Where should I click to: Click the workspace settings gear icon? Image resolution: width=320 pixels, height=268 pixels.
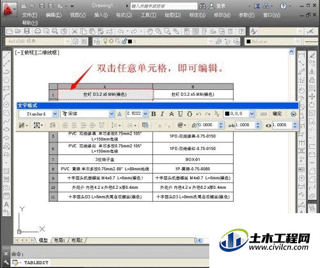76,41
